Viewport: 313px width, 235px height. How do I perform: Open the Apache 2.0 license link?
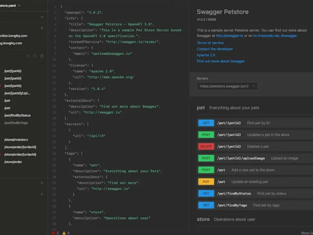coord(206,55)
